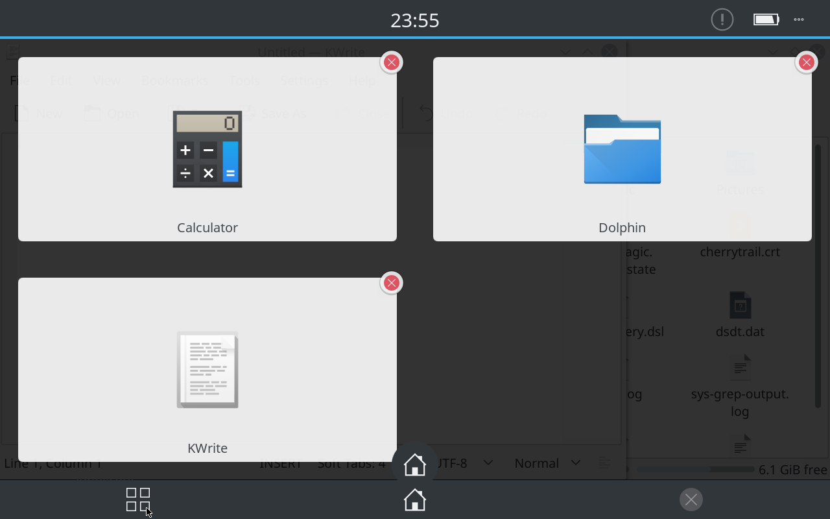Screen dimensions: 830x519
Task: Select the KWrite document icon
Action: pos(207,370)
